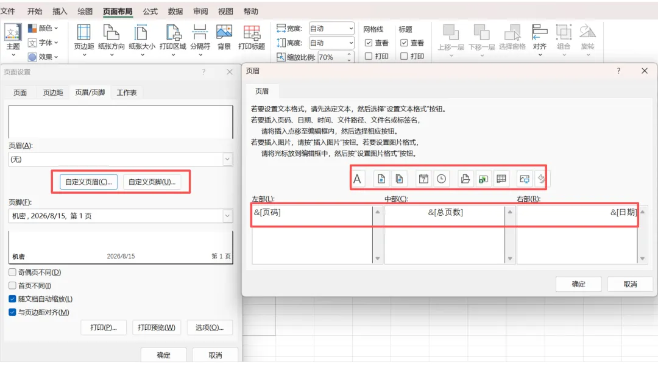Insert total pages icon
This screenshot has width=658, height=367.
[399, 179]
